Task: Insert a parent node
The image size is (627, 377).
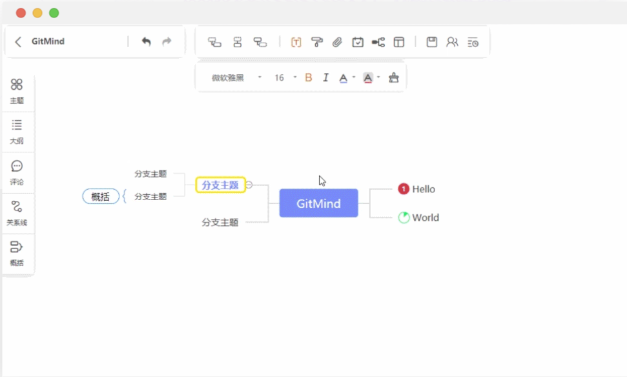Action: [260, 42]
